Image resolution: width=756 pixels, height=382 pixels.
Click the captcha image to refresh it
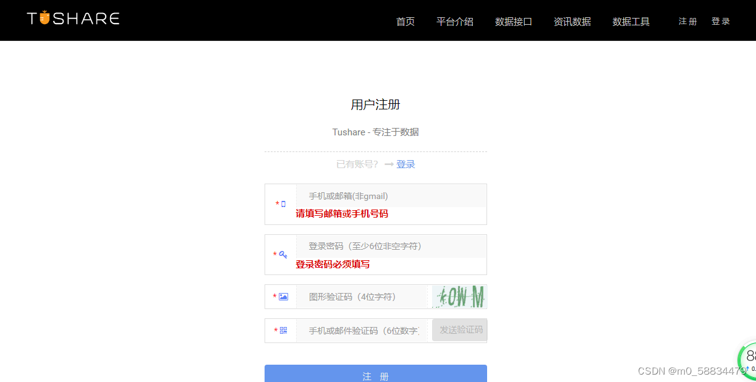click(x=459, y=296)
